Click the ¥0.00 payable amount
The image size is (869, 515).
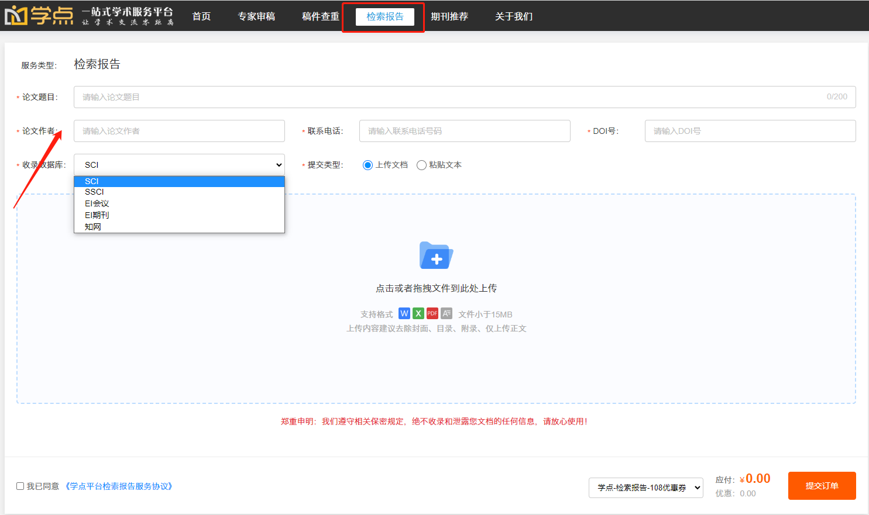pos(755,479)
